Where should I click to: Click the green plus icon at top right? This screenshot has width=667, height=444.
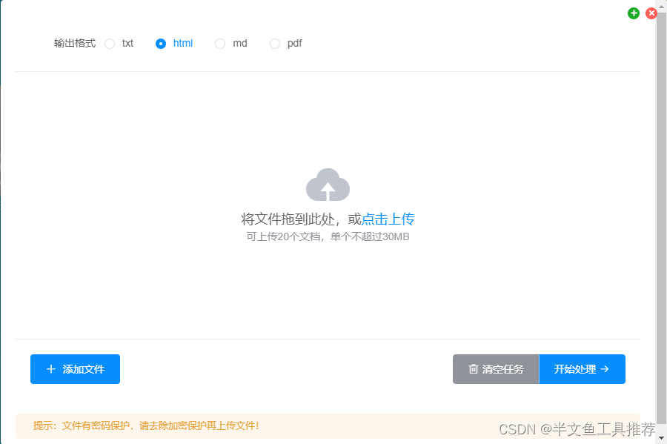tap(634, 13)
